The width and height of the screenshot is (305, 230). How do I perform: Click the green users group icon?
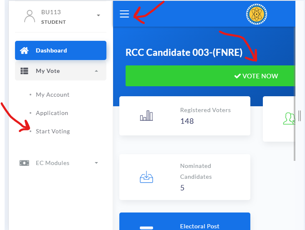[289, 119]
